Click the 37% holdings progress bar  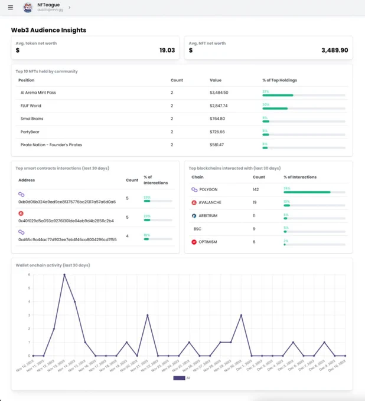point(304,96)
